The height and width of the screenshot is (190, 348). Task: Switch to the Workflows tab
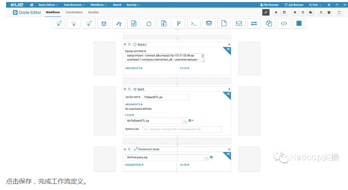(53, 13)
